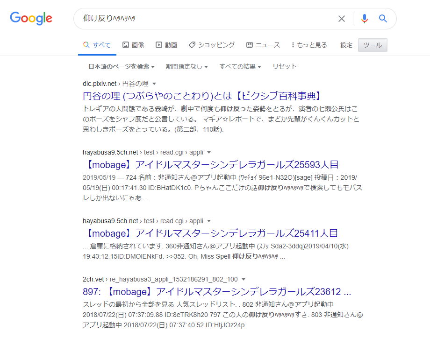Expand すべての結果 dropdown
The height and width of the screenshot is (338, 430).
tap(240, 67)
